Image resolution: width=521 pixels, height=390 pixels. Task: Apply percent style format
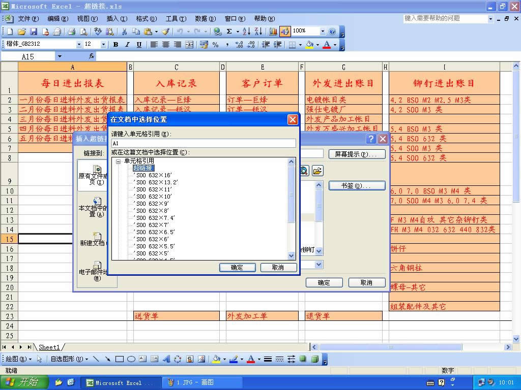[216, 45]
